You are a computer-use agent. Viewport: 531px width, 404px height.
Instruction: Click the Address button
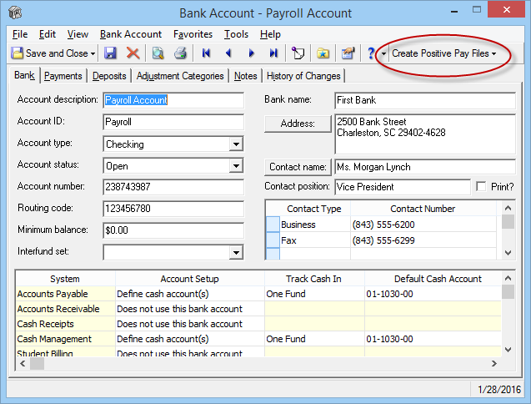point(298,124)
